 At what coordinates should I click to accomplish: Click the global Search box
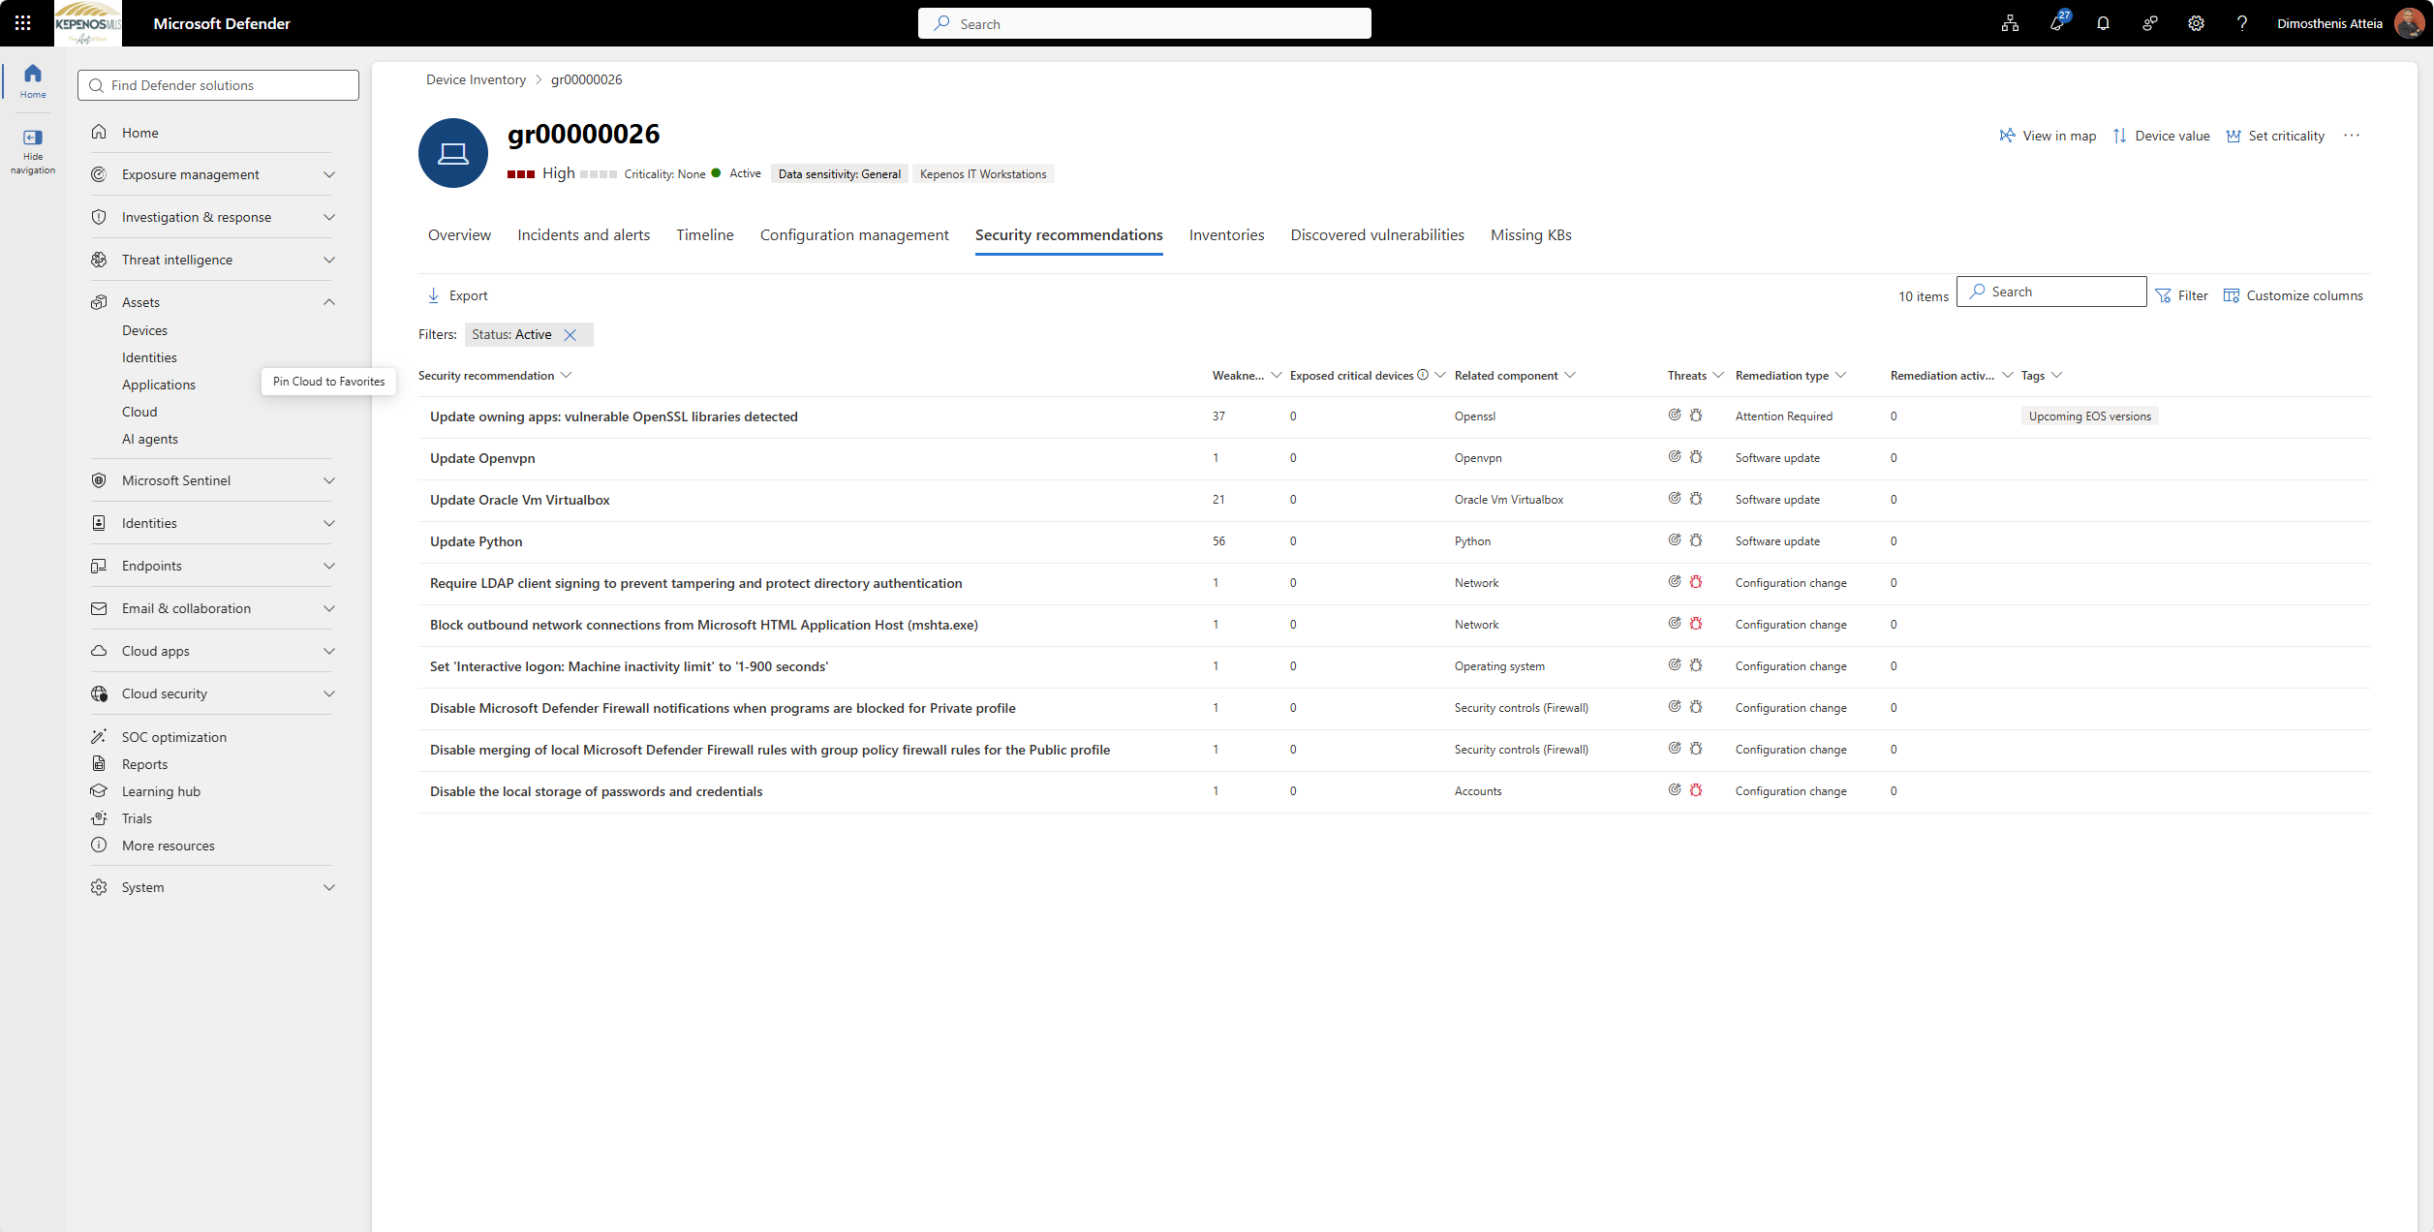coord(1144,23)
